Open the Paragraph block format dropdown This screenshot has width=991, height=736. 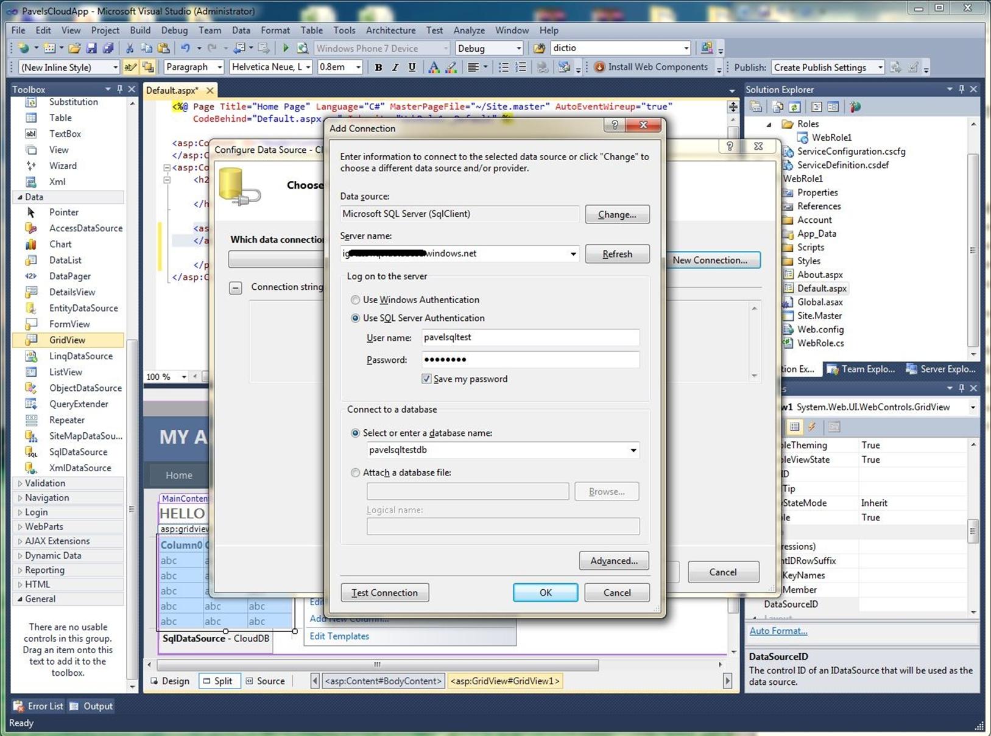(x=219, y=67)
